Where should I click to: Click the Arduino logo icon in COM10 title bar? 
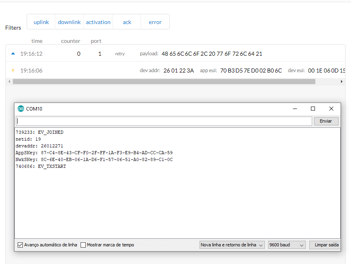tap(21, 109)
